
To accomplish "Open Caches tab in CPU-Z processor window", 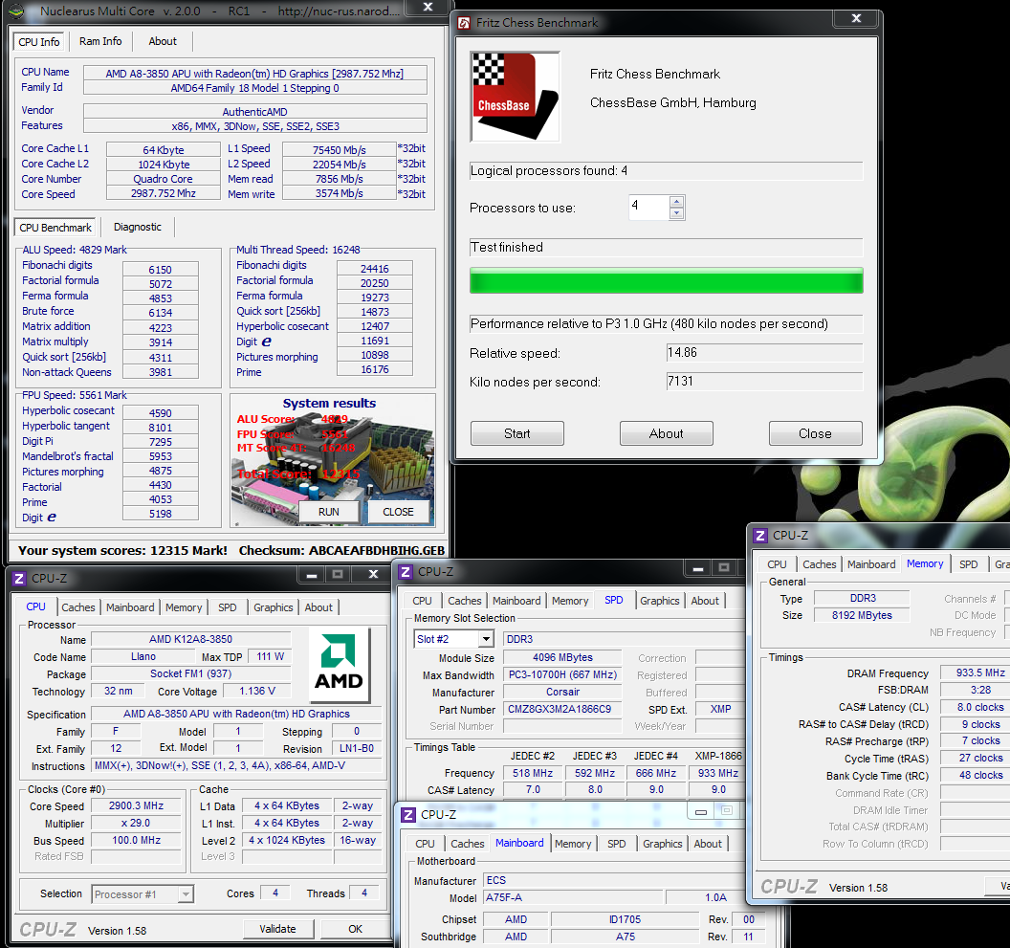I will click(x=77, y=607).
